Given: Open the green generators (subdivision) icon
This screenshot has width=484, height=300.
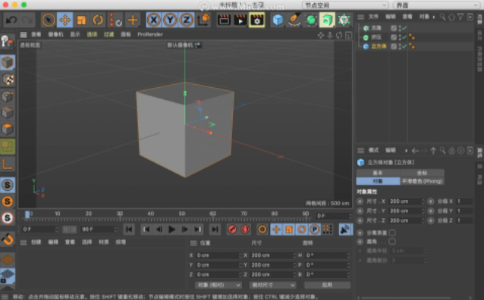Looking at the screenshot, I should point(311,20).
